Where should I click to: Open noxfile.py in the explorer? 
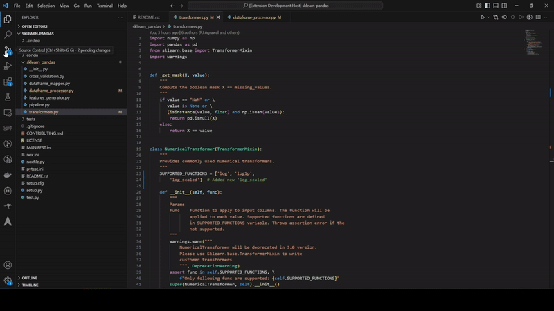pos(35,162)
